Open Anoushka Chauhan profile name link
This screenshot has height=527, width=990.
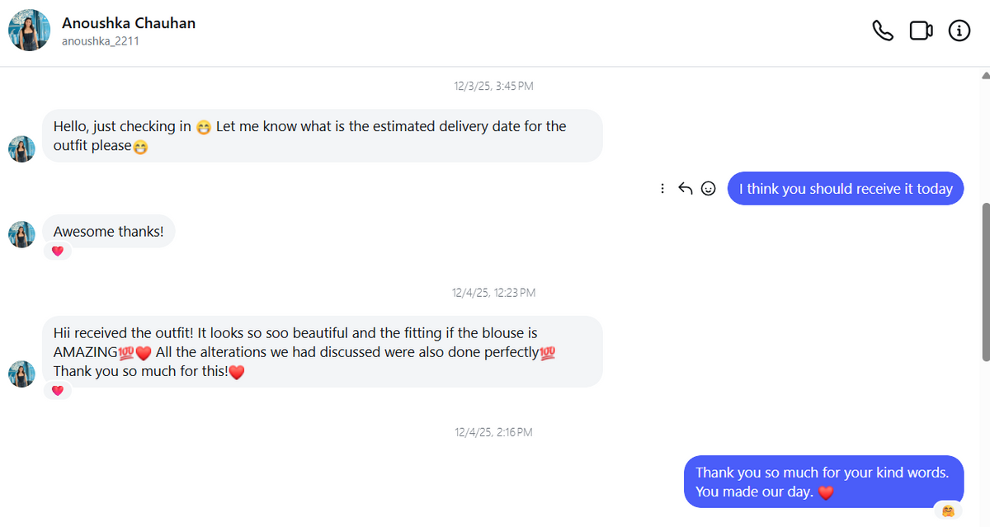pos(129,23)
